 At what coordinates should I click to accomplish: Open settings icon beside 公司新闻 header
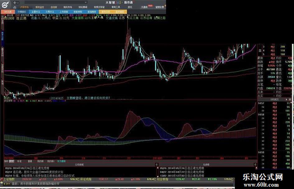pos(156,164)
